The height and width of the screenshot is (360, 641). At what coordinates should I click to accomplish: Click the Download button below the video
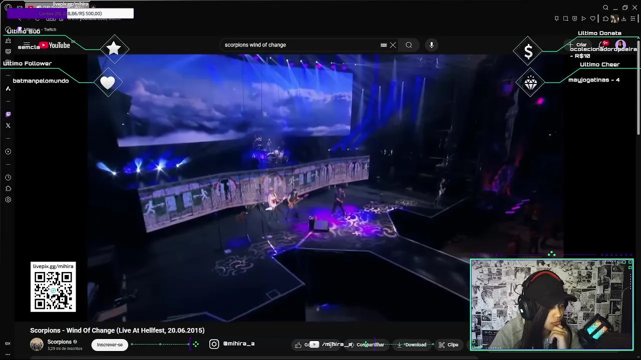411,344
